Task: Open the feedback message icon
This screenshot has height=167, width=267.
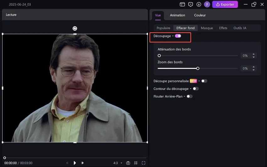Action: pyautogui.click(x=190, y=4)
